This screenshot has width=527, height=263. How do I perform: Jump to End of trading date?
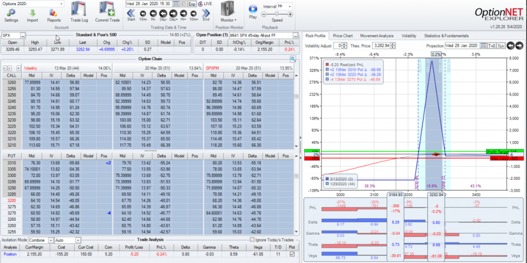(206, 15)
